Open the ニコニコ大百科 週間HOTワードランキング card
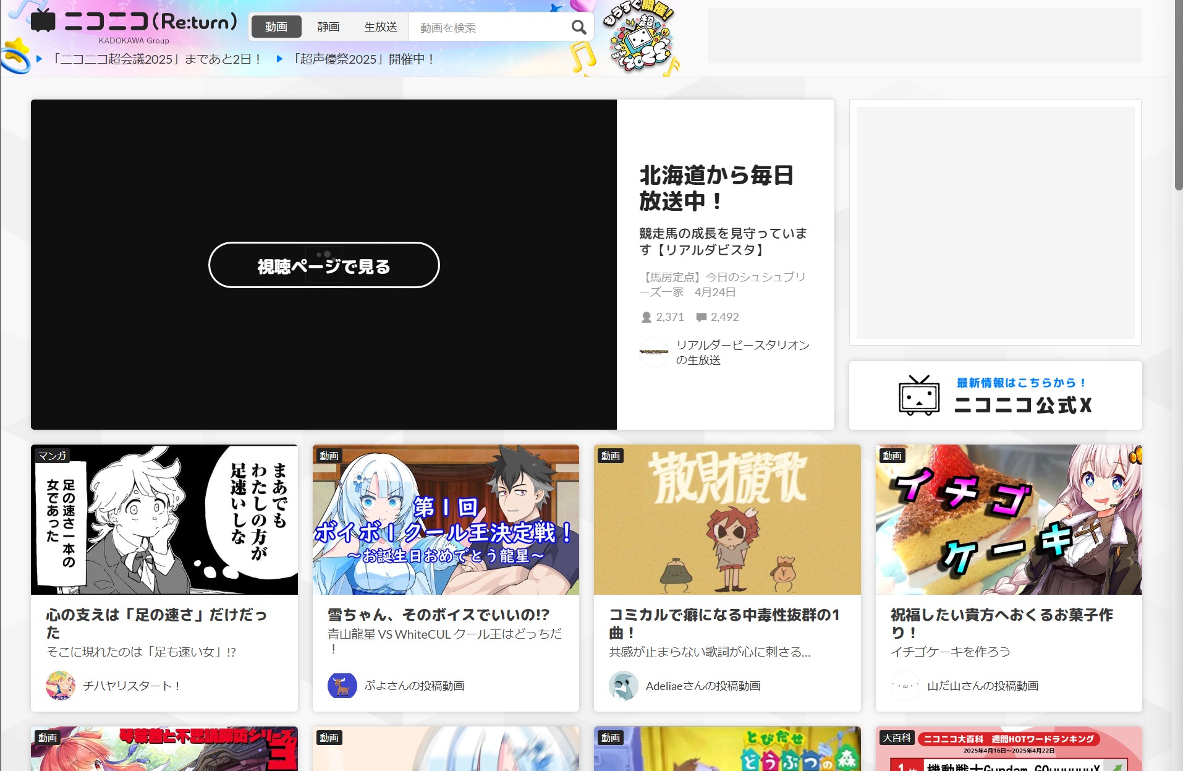This screenshot has width=1183, height=771. click(x=1009, y=749)
